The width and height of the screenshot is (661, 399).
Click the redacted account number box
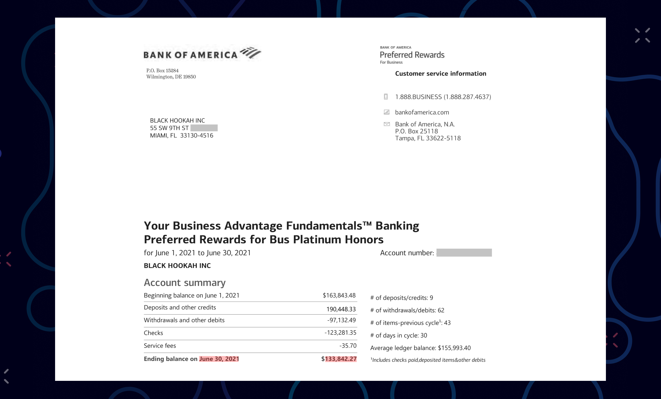pyautogui.click(x=464, y=253)
